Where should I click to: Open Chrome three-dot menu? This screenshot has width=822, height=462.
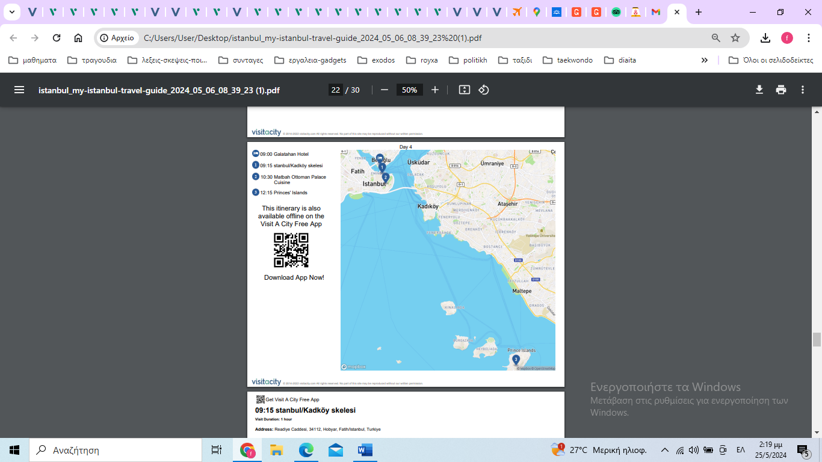coord(808,38)
